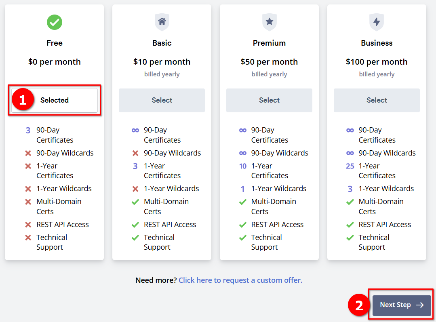
Task: Click the green check beside Basic REST API Access
Action: coord(135,225)
